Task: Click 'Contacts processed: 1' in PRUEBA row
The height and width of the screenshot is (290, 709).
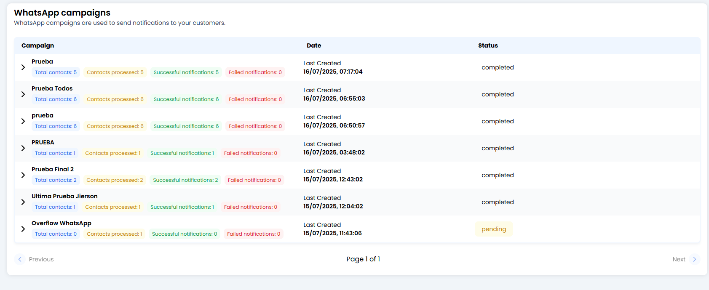Action: coord(112,153)
